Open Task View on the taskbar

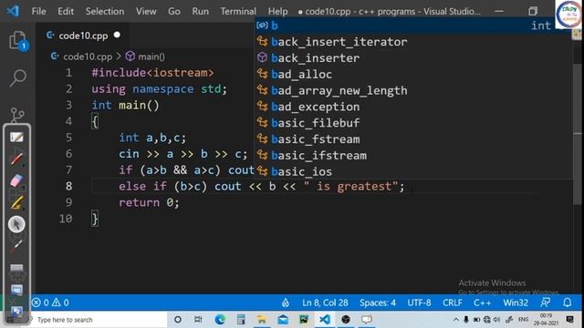point(198,320)
